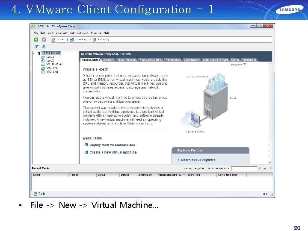Image resolution: width=308 pixels, height=231 pixels.
Task: Select the VM2_CN2 virtual machine
Action: coord(52,72)
